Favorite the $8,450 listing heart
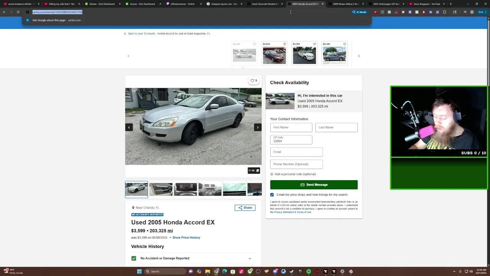The width and height of the screenshot is (490, 276). click(284, 44)
